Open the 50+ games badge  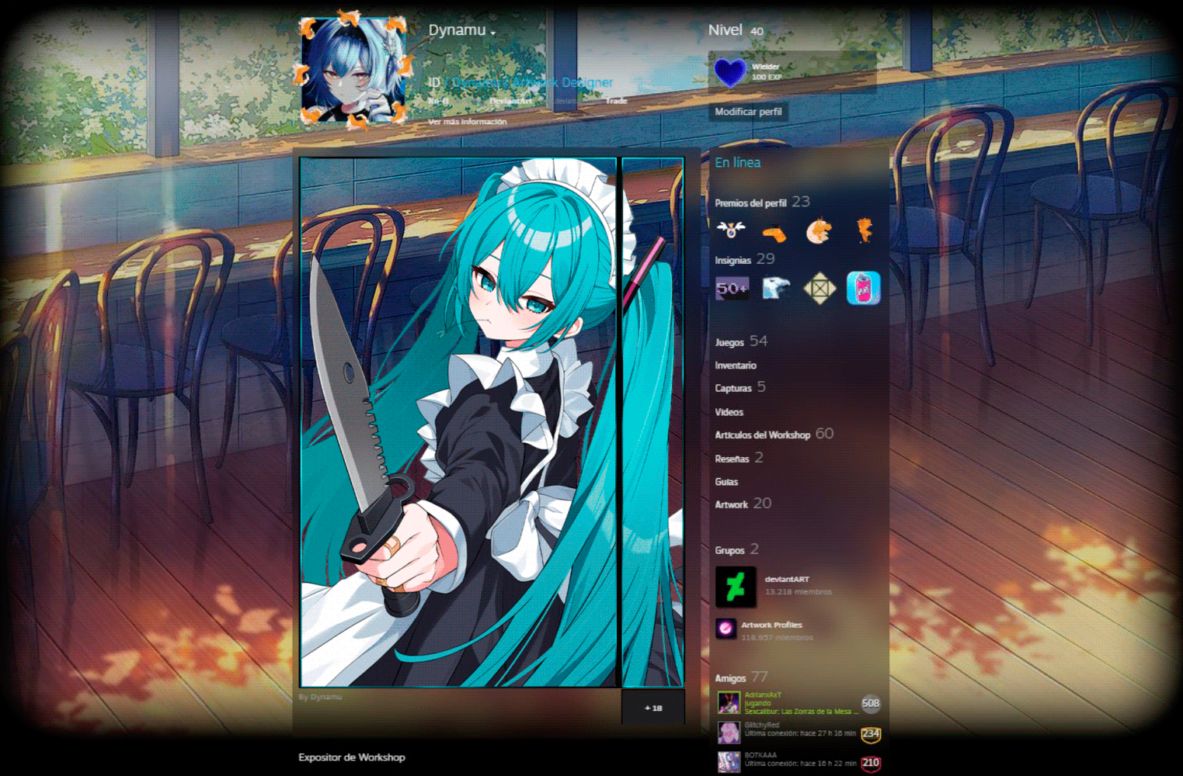[x=732, y=289]
